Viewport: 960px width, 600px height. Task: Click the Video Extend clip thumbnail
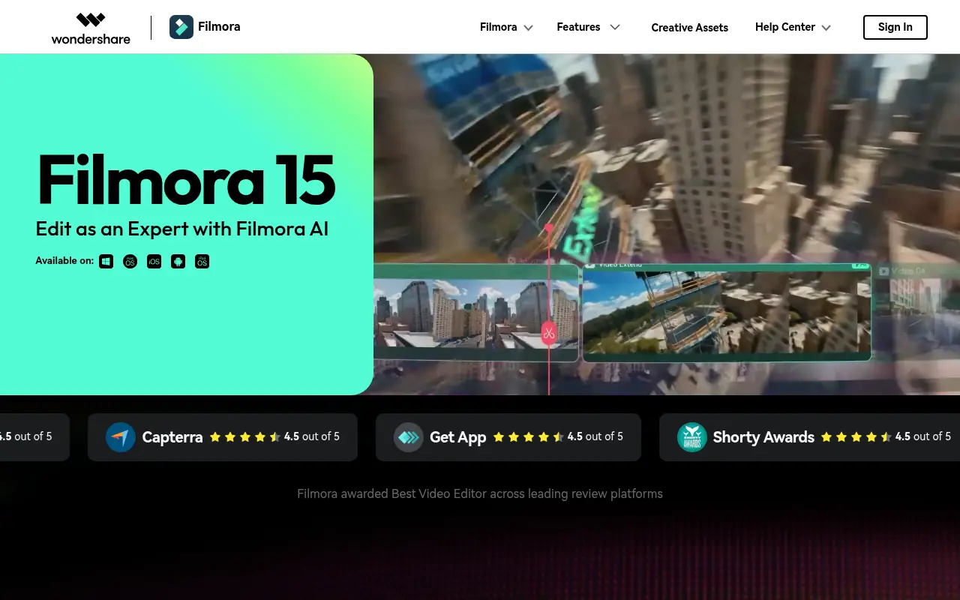(727, 311)
